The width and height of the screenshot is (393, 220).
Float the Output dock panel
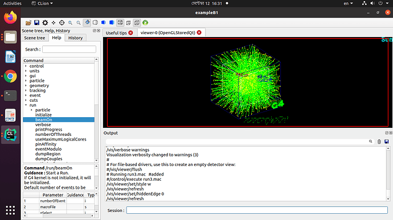point(387,133)
